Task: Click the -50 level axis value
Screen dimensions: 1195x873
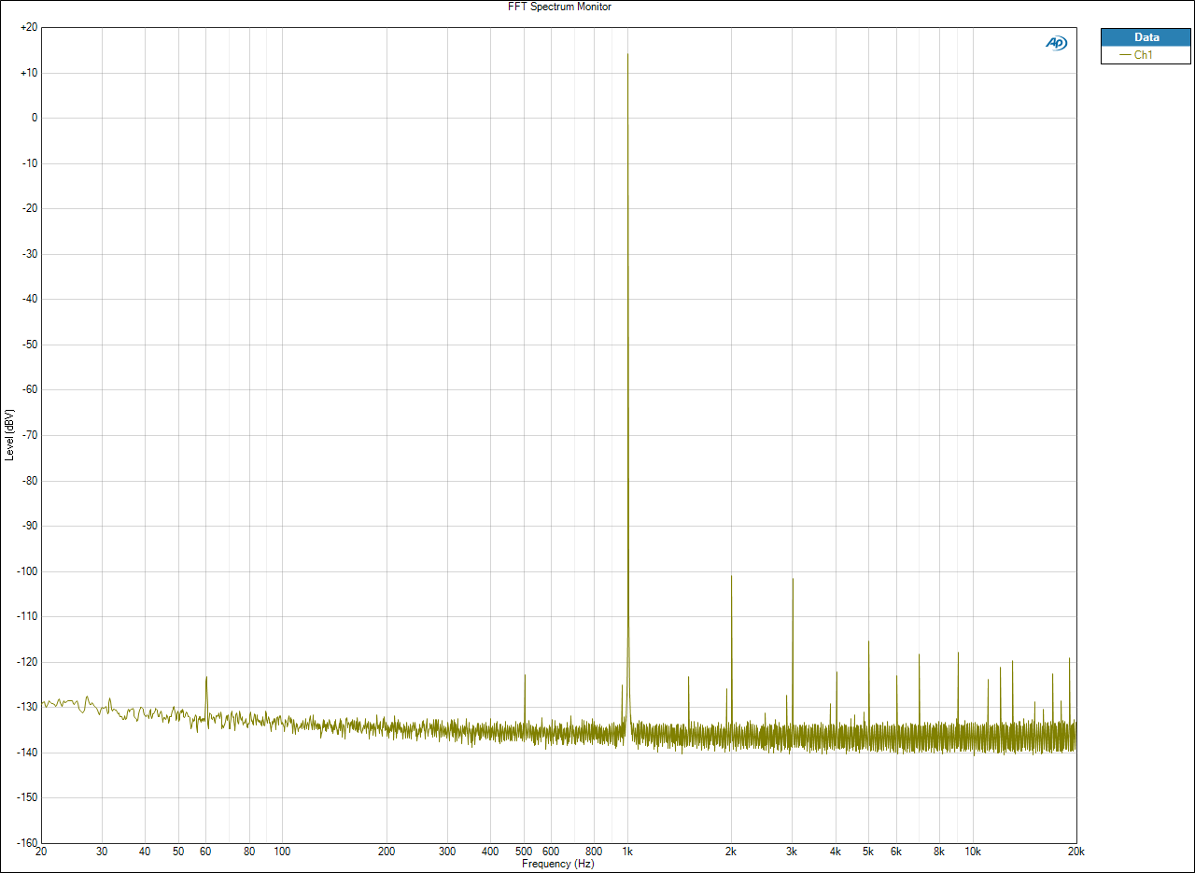Action: coord(29,345)
